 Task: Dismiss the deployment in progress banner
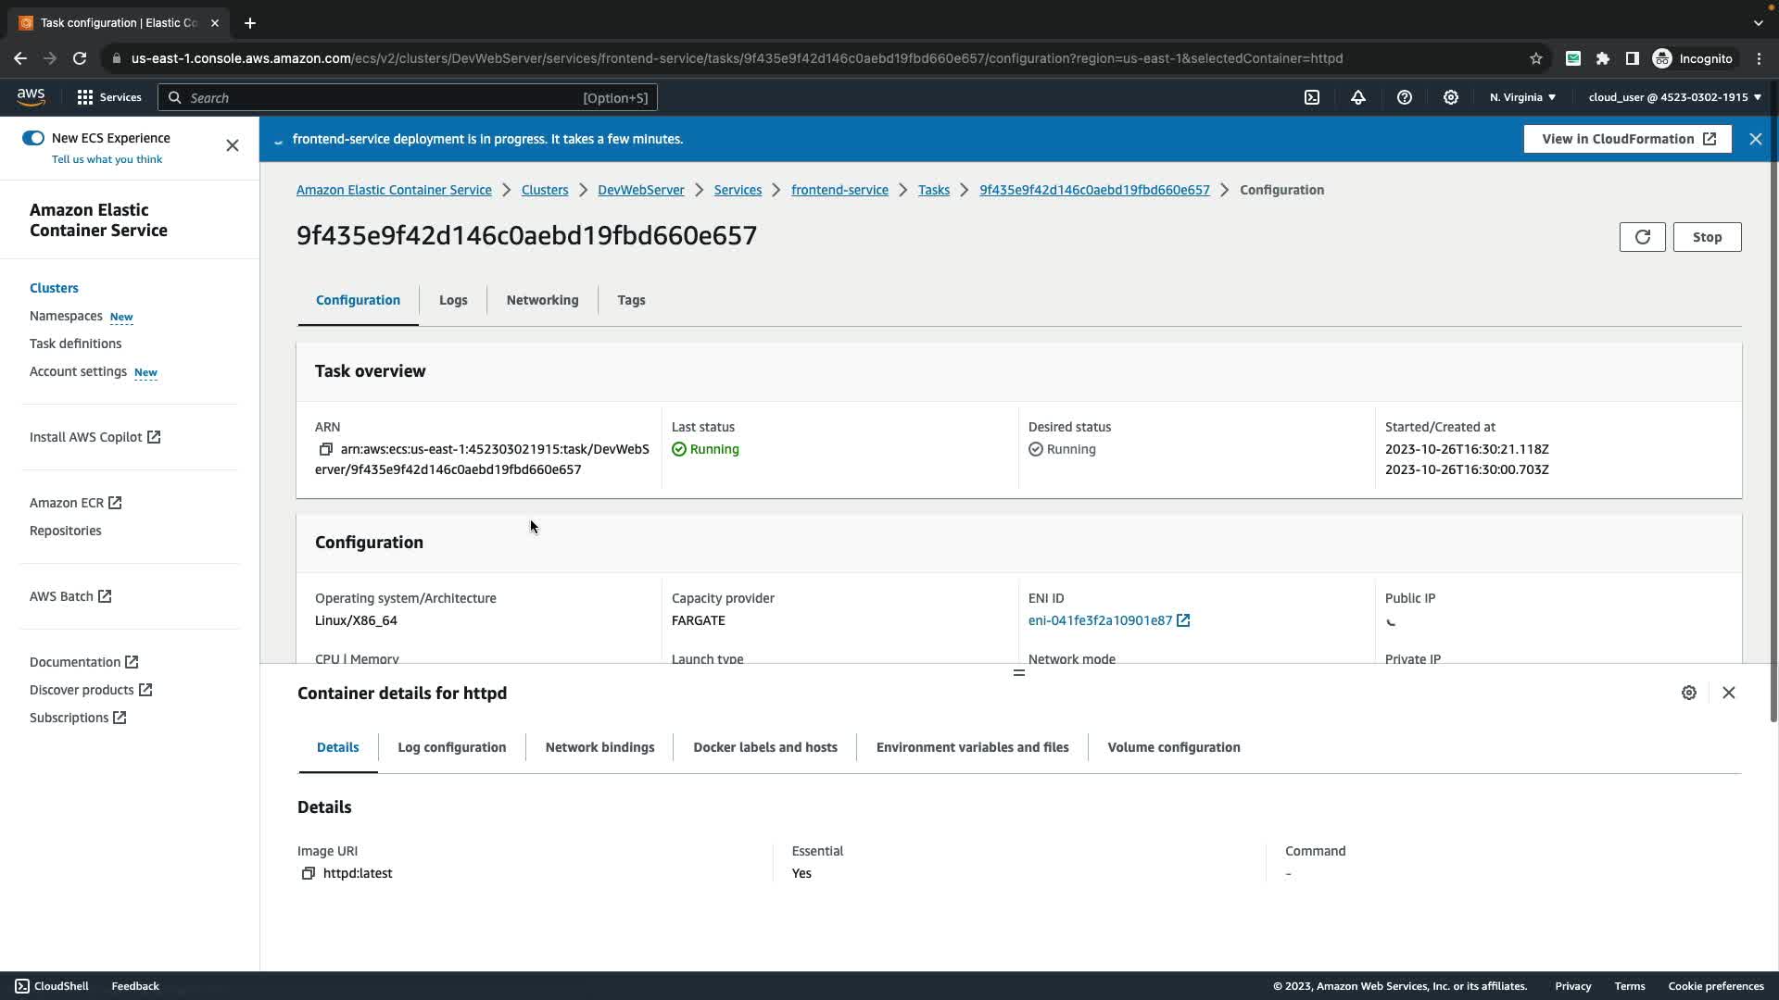(x=1755, y=139)
